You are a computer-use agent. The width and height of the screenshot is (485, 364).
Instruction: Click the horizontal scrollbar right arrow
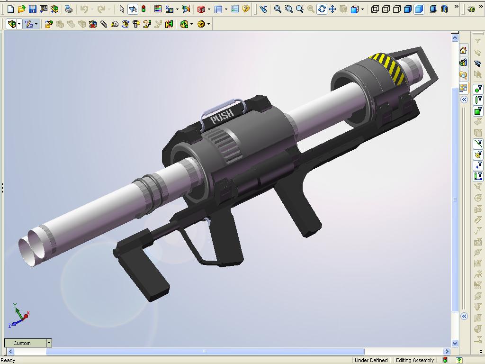pos(446,352)
